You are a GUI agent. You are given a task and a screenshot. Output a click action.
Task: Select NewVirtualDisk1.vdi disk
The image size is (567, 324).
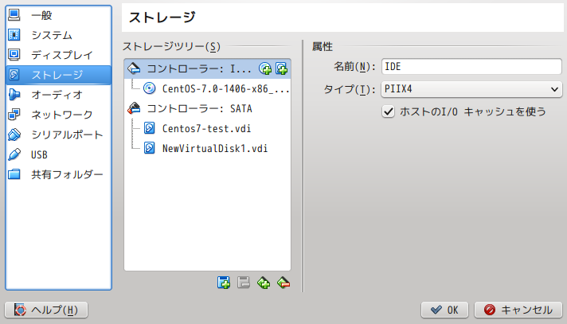pos(207,148)
